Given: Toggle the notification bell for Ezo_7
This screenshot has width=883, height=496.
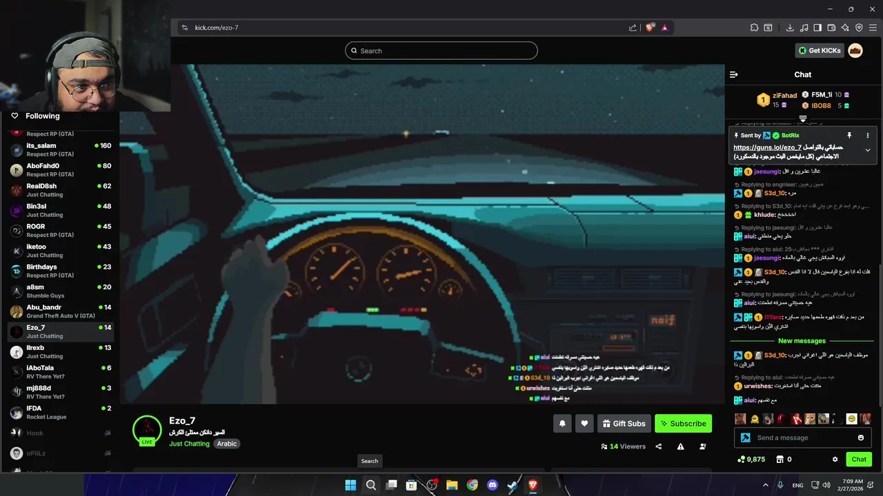Looking at the screenshot, I should click(x=562, y=424).
